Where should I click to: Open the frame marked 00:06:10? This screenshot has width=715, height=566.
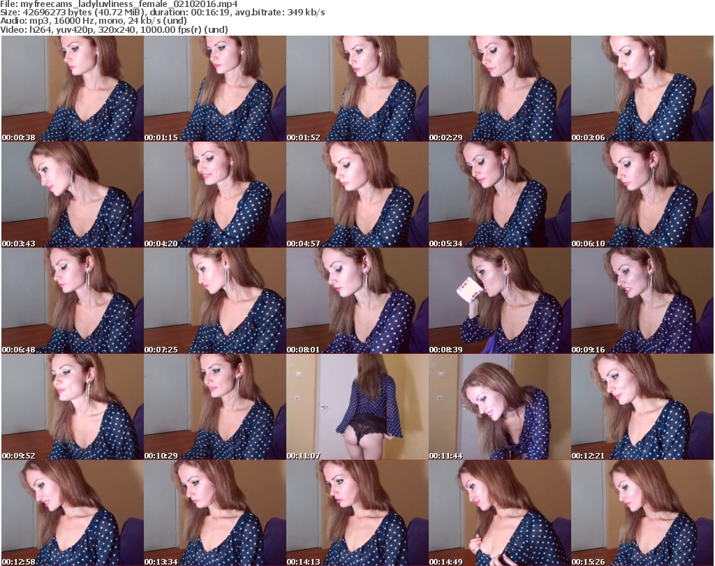(x=642, y=195)
